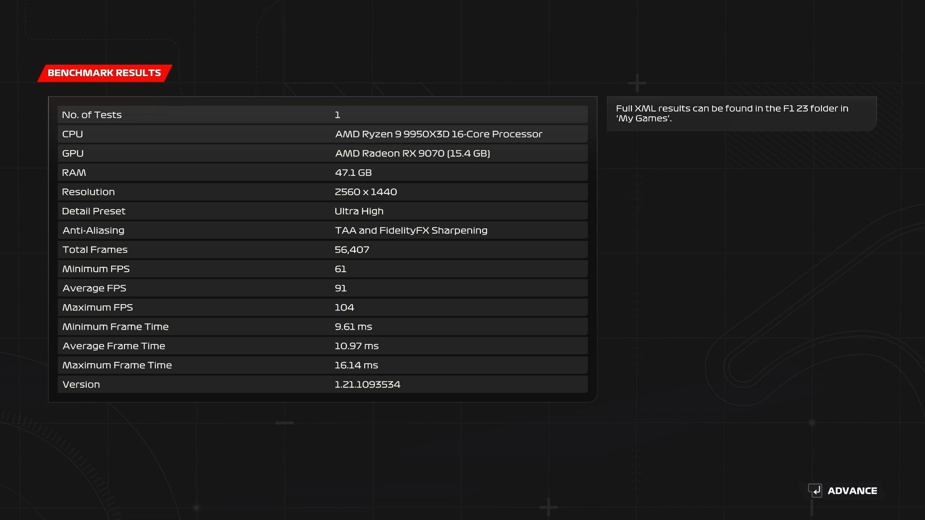Image resolution: width=925 pixels, height=520 pixels.
Task: Click the Average FPS value 91
Action: pos(340,288)
